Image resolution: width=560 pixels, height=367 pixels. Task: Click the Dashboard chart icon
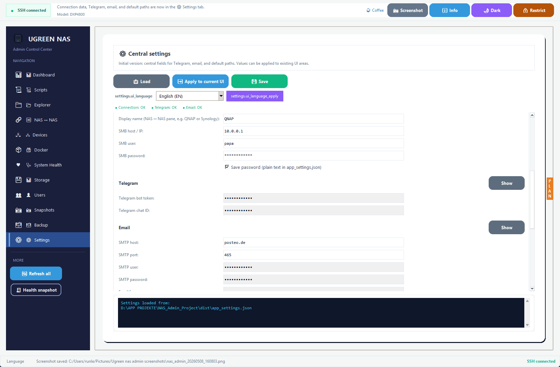(19, 75)
